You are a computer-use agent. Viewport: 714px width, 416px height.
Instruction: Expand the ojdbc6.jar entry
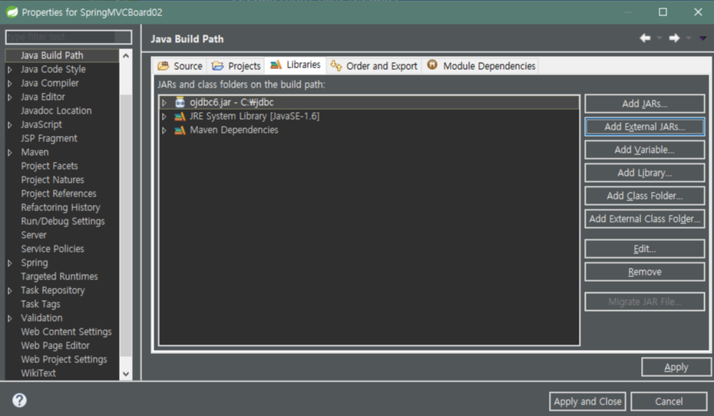164,103
